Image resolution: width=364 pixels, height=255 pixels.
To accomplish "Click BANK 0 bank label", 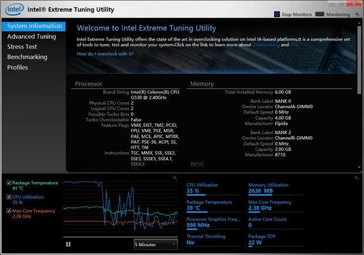I will pos(283,101).
